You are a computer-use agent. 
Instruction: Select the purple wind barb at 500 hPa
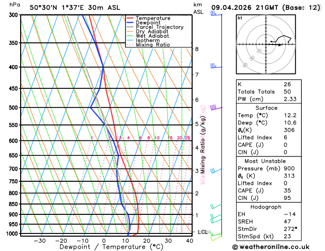pyautogui.click(x=216, y=107)
